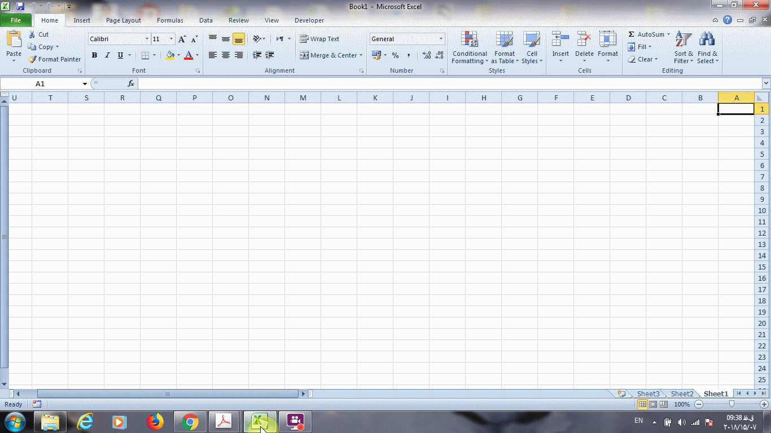Screen dimensions: 771x433
Task: Open the File tab
Action: pyautogui.click(x=16, y=20)
